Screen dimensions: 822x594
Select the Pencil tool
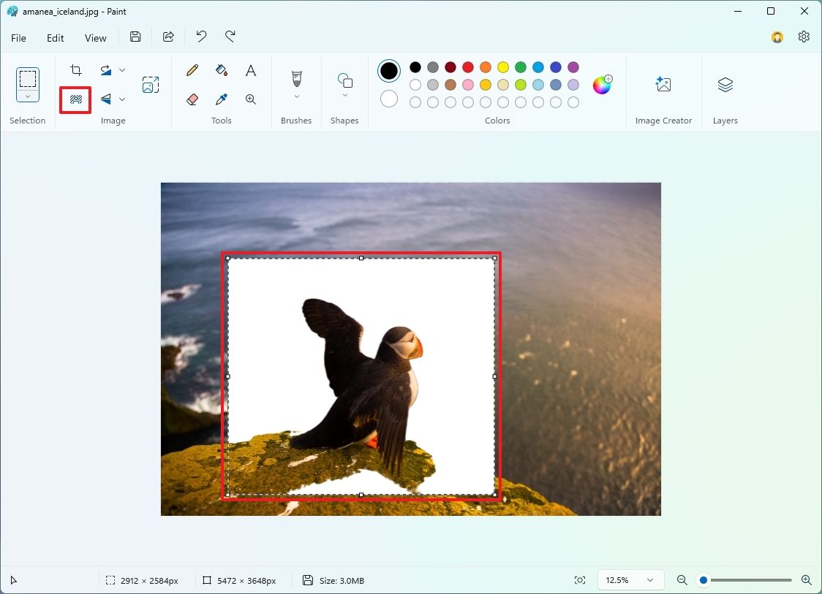pos(192,70)
